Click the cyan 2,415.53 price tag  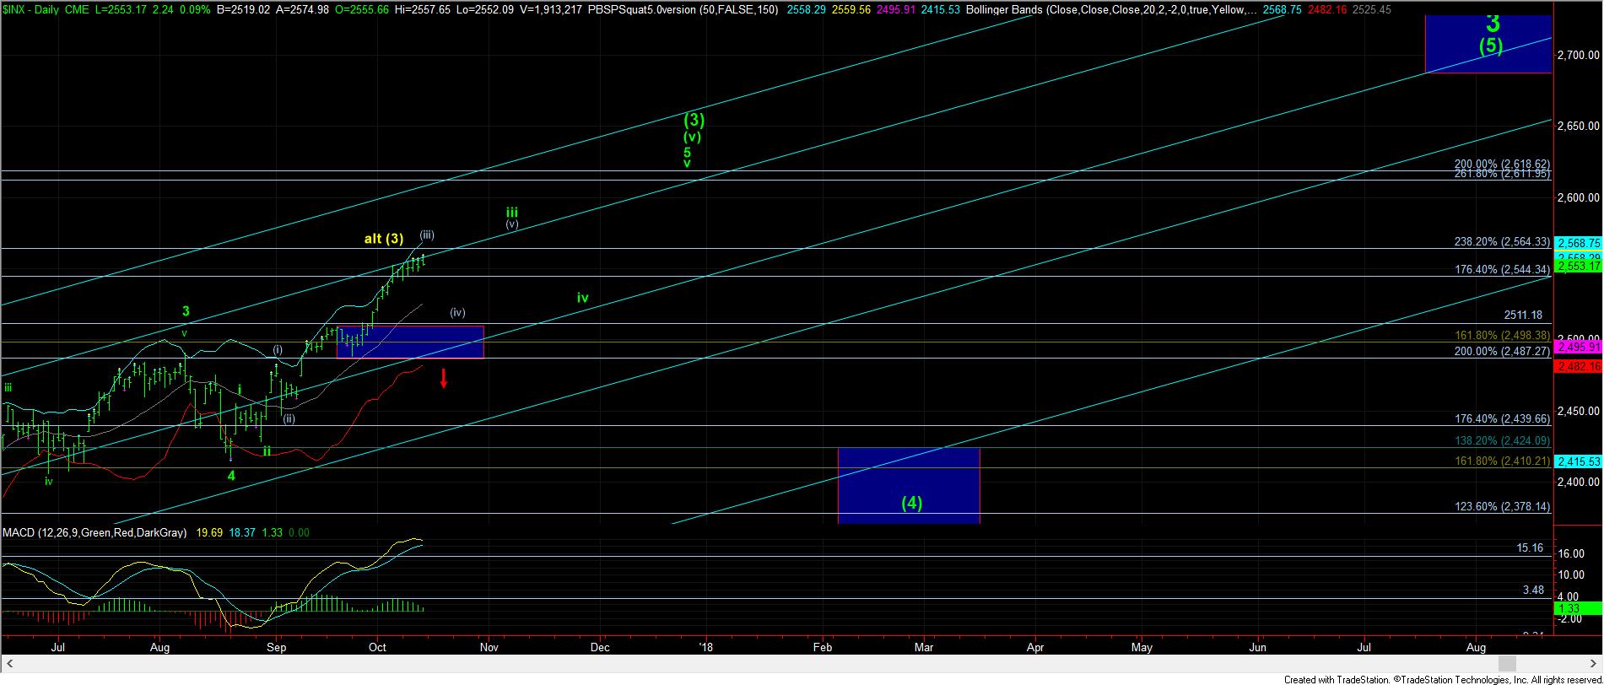tap(1578, 461)
